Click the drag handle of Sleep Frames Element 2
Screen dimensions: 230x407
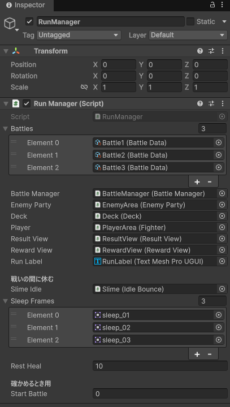pyautogui.click(x=14, y=339)
